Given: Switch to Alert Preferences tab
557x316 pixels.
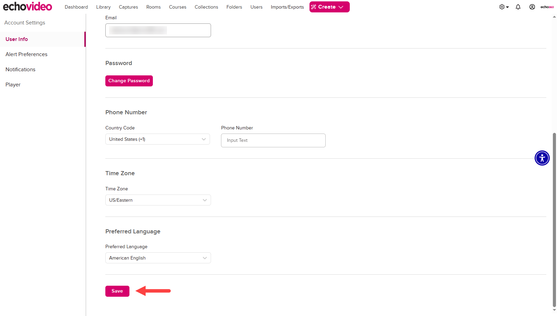Looking at the screenshot, I should 27,54.
